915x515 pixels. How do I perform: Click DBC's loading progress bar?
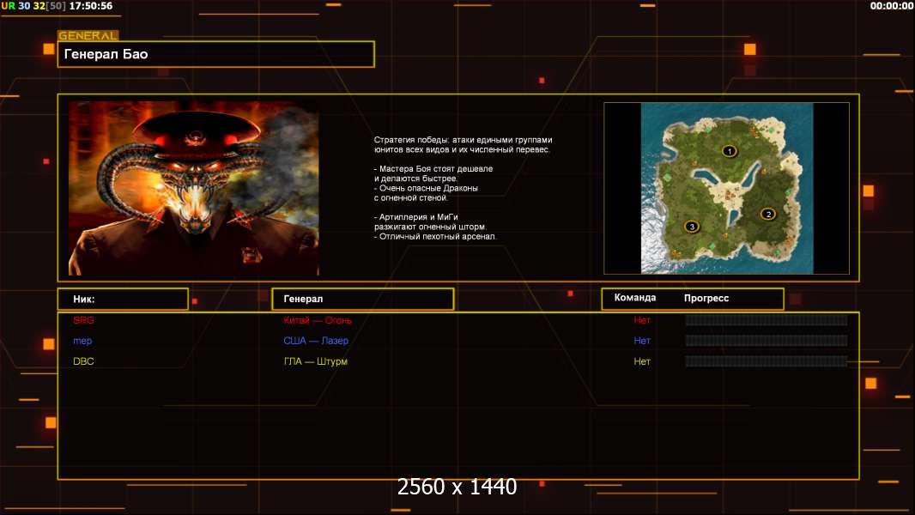point(766,361)
